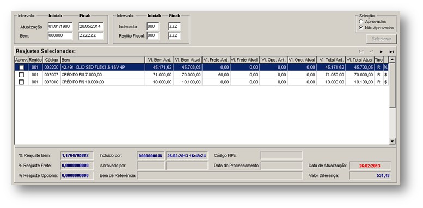The width and height of the screenshot is (423, 208).
Task: Go to next record navigation arrow
Action: click(x=382, y=52)
